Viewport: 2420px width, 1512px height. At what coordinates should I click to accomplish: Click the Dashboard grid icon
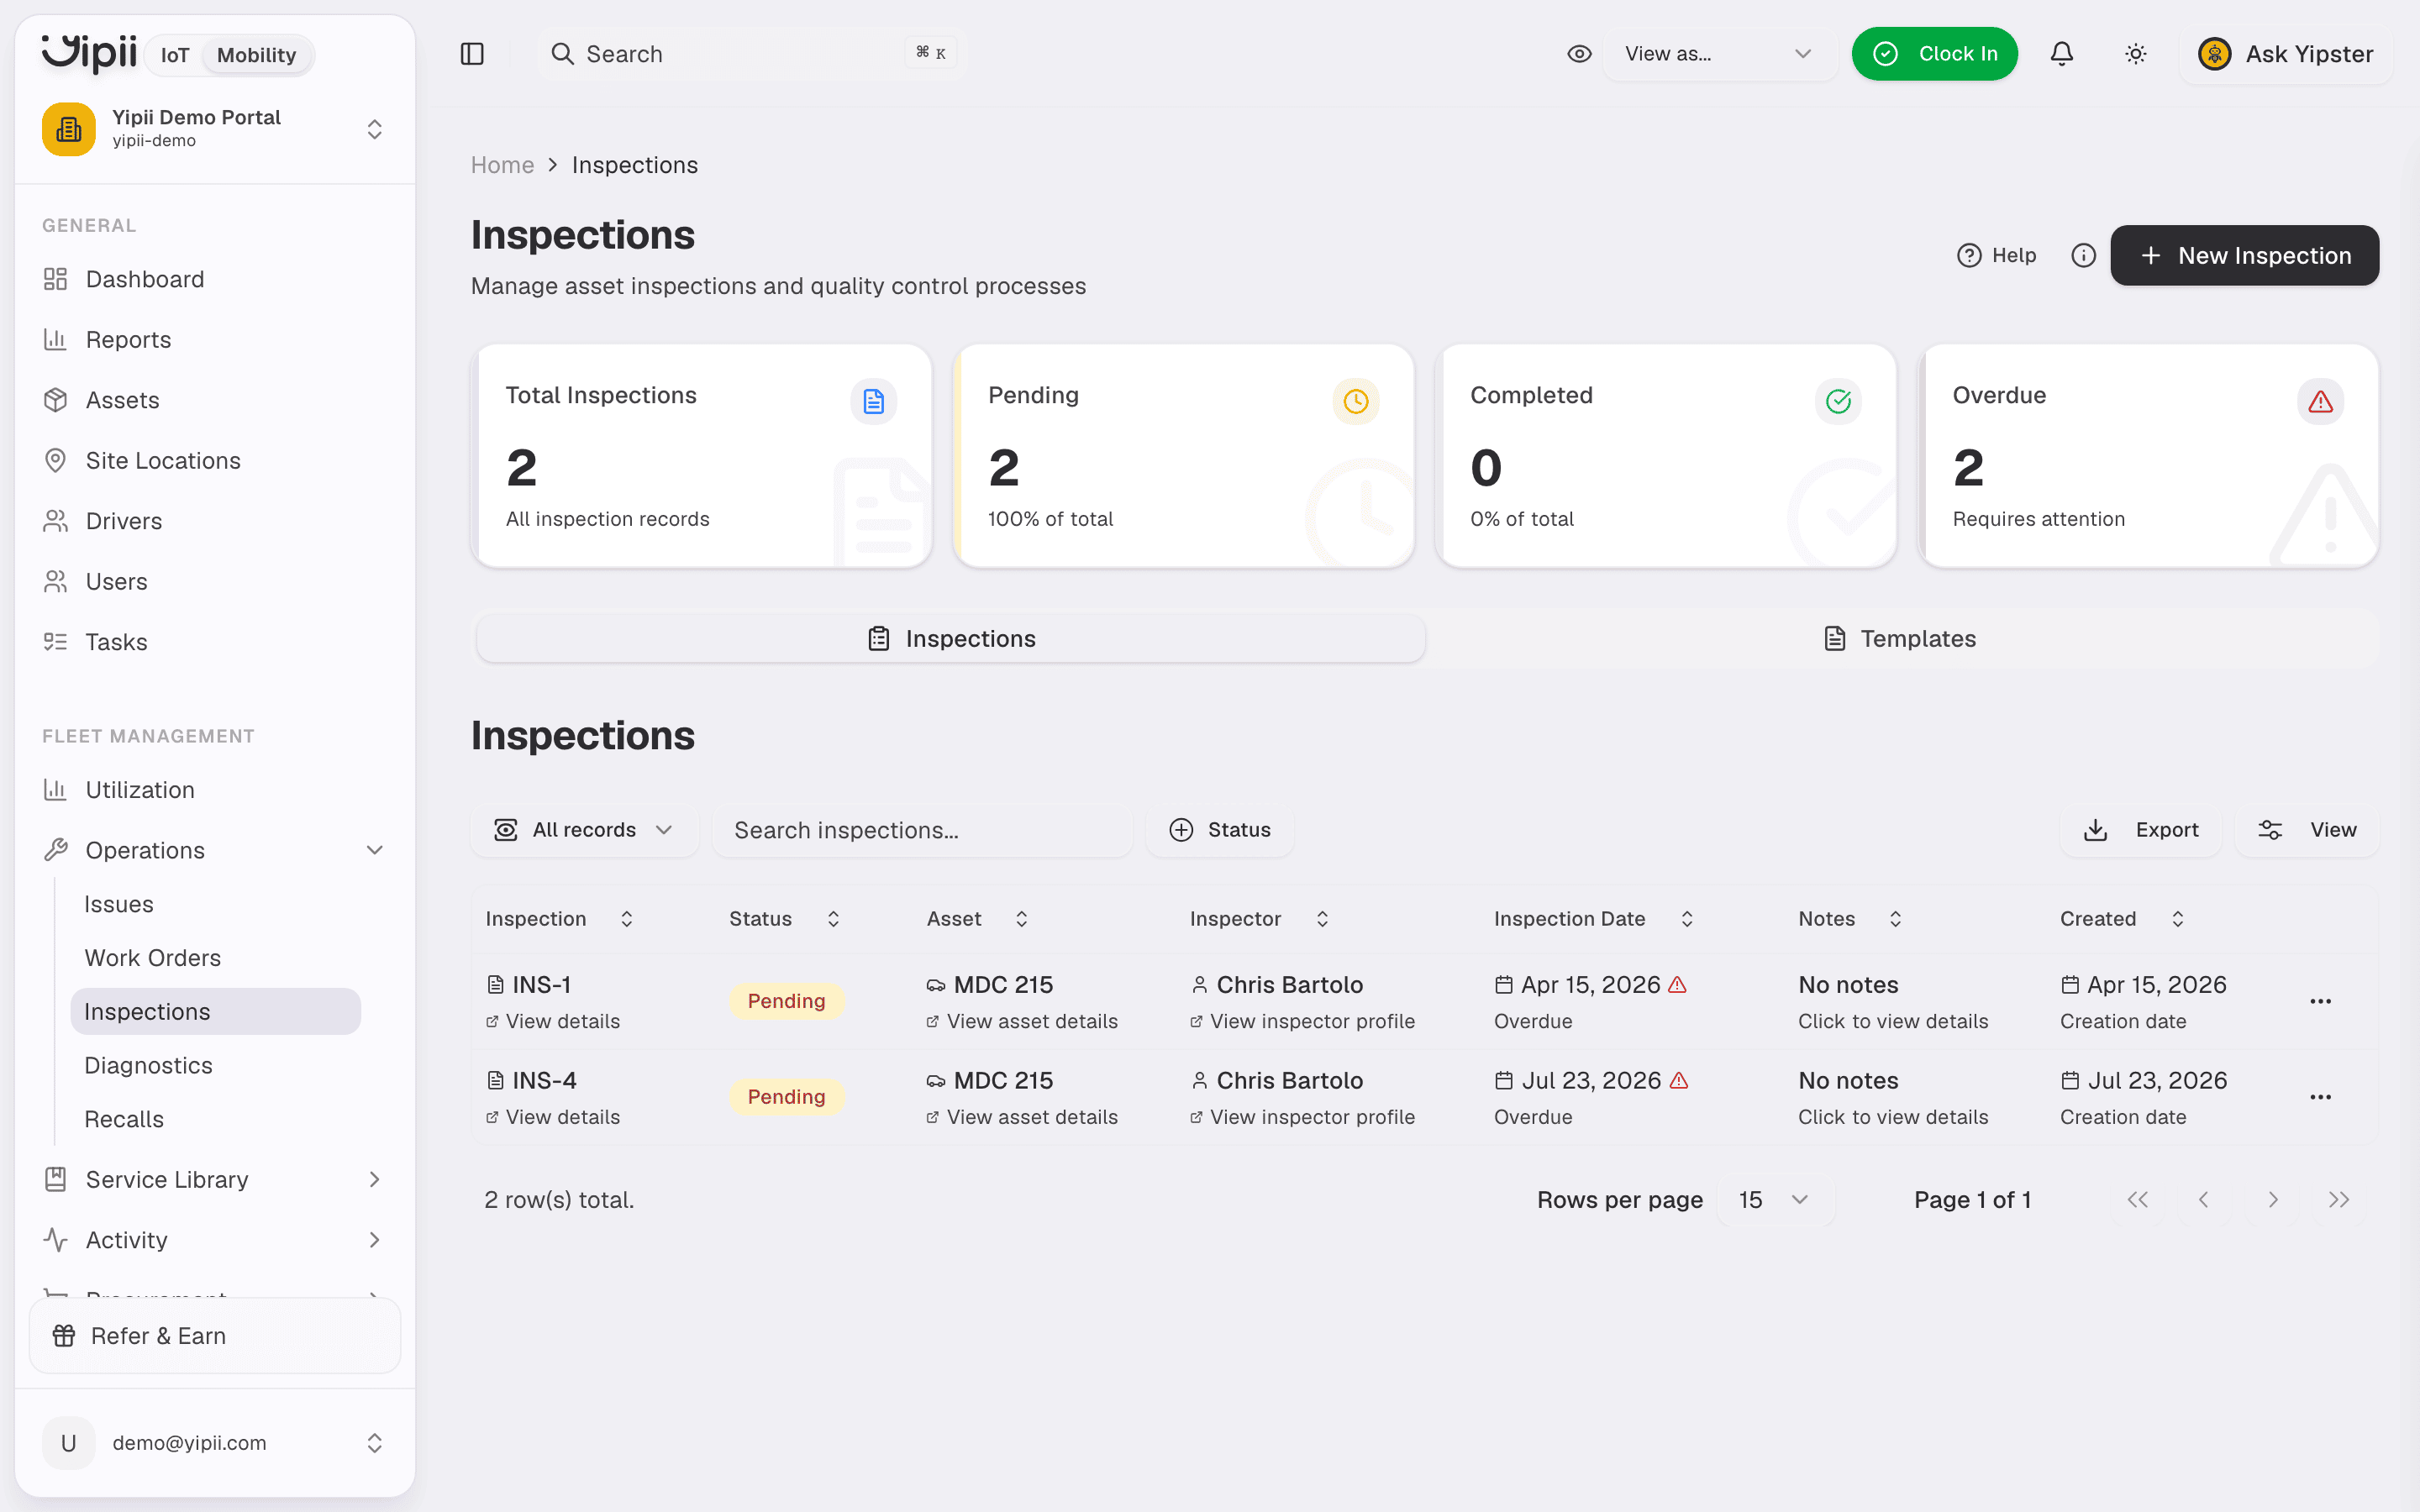coord(55,279)
